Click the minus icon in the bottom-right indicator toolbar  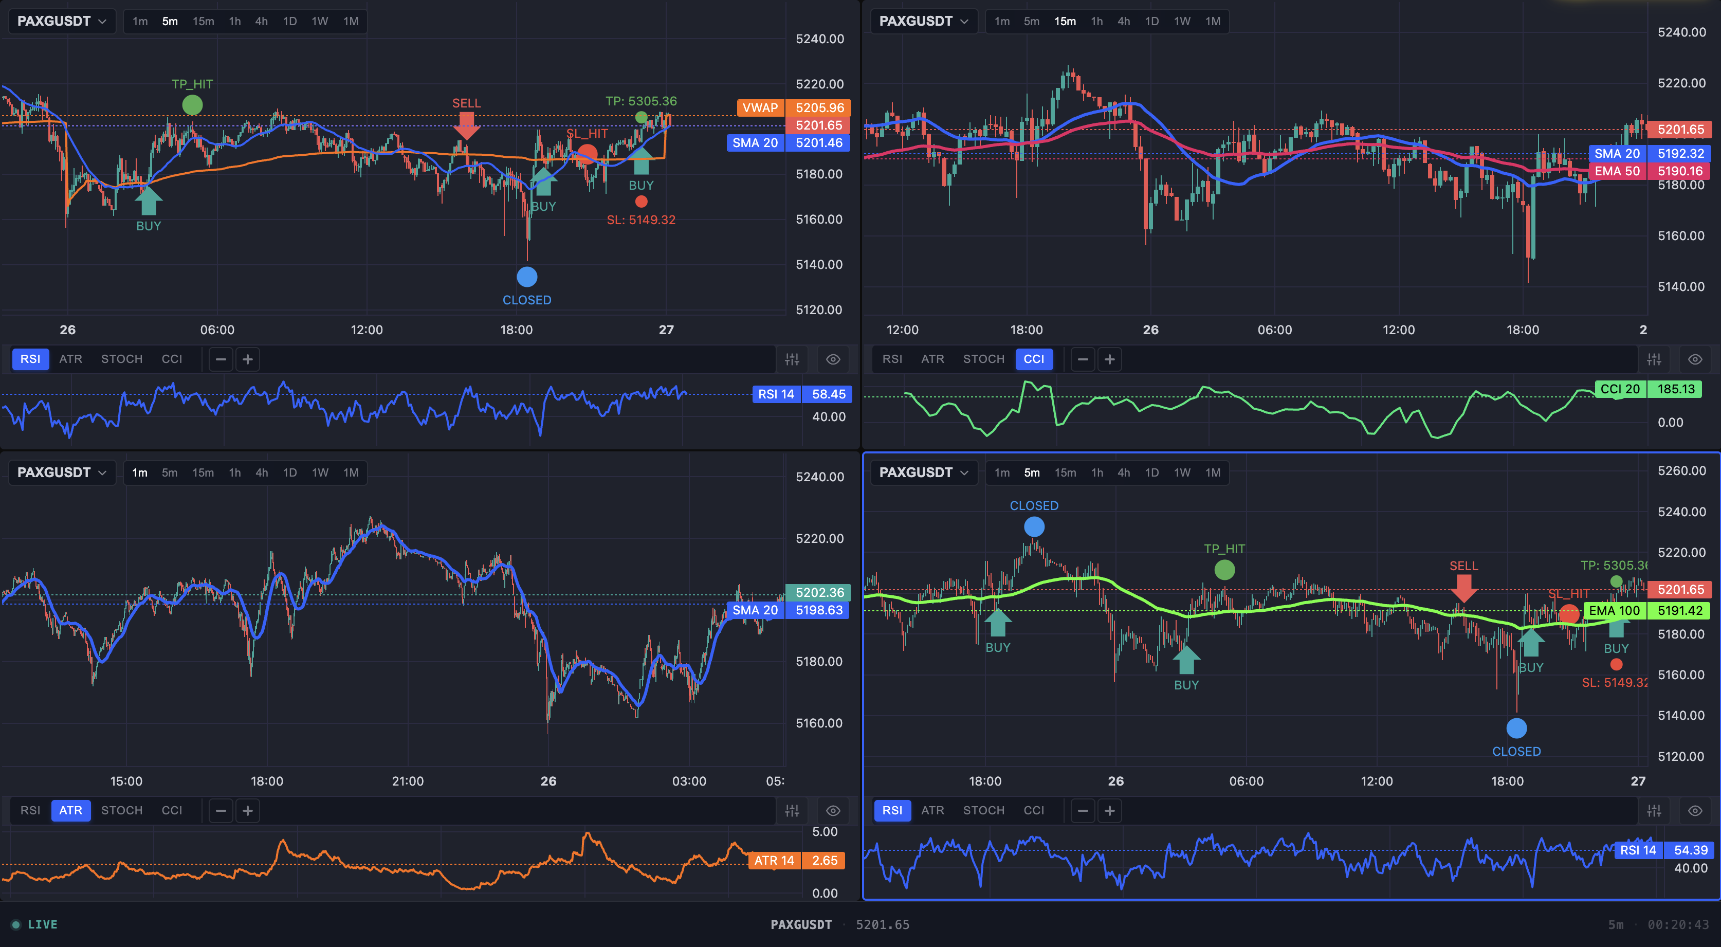click(x=1083, y=810)
